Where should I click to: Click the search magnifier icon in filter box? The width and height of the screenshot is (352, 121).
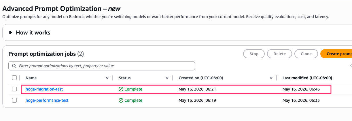click(14, 66)
